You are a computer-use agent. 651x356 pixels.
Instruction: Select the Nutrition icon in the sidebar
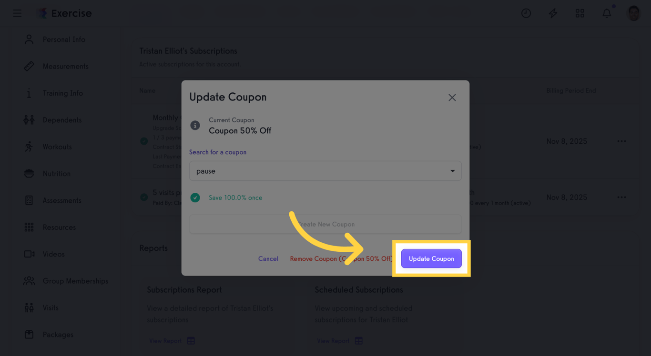29,173
